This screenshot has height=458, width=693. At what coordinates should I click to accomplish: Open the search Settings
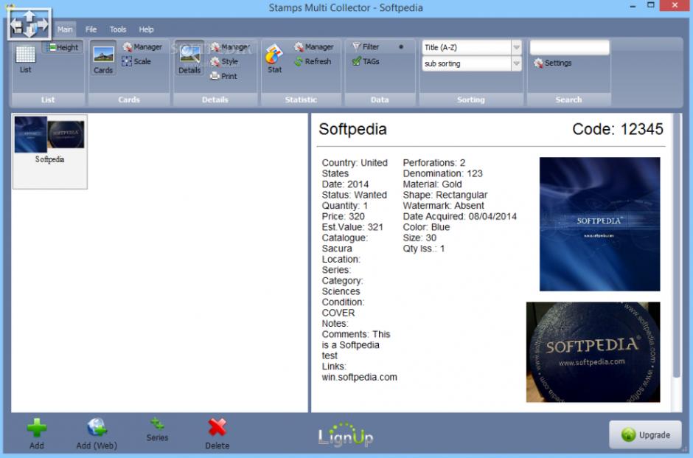pyautogui.click(x=552, y=63)
